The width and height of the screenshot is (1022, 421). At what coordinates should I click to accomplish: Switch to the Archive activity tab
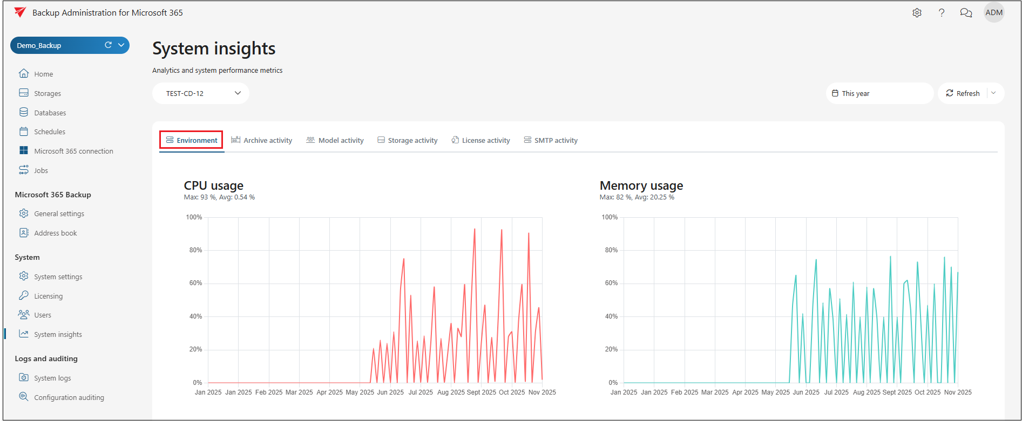[x=262, y=141]
